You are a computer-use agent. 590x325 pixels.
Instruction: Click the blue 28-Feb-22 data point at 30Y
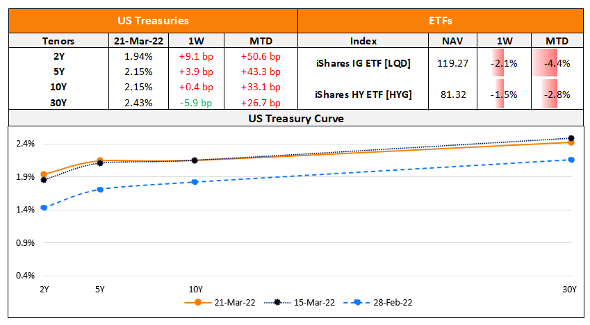pos(571,160)
